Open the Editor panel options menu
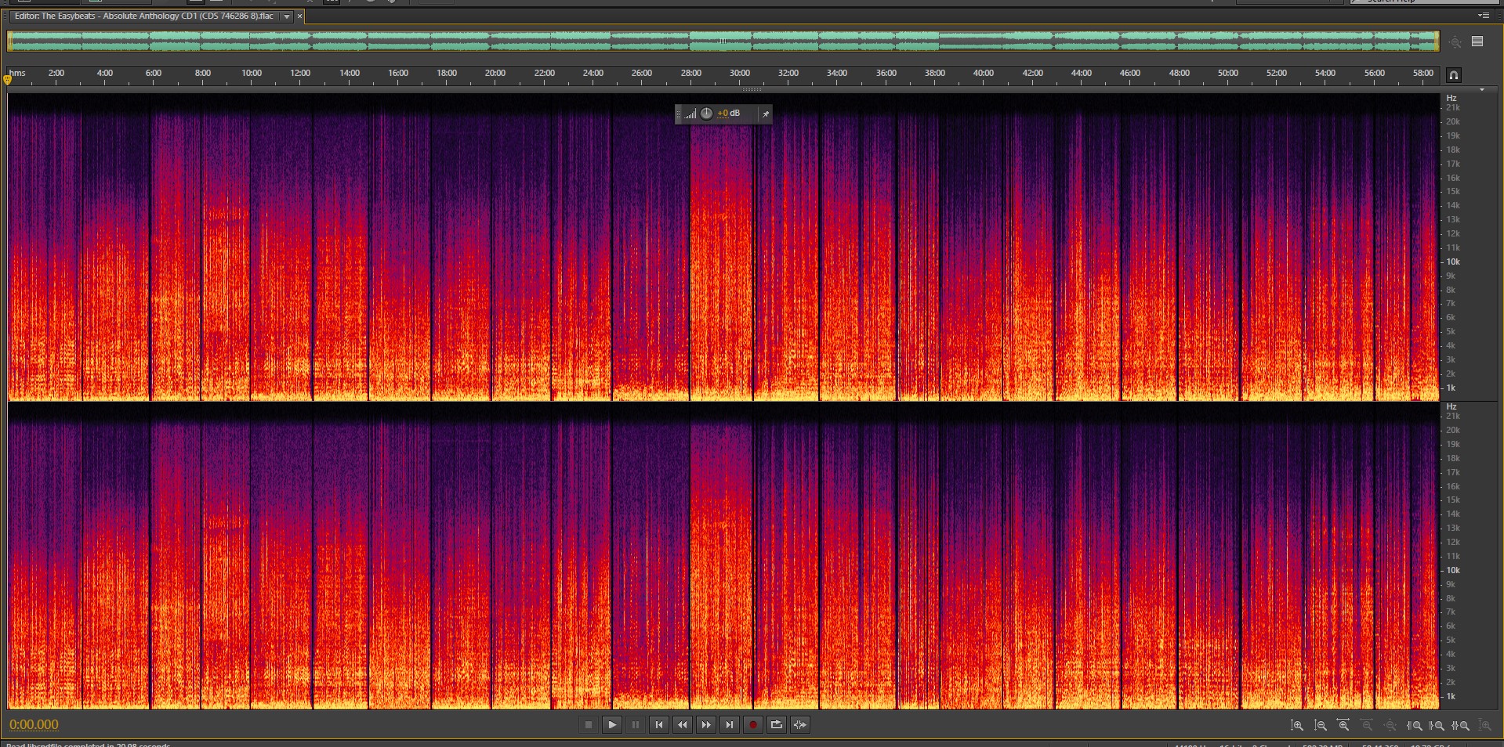Viewport: 1504px width, 747px height. tap(1483, 16)
